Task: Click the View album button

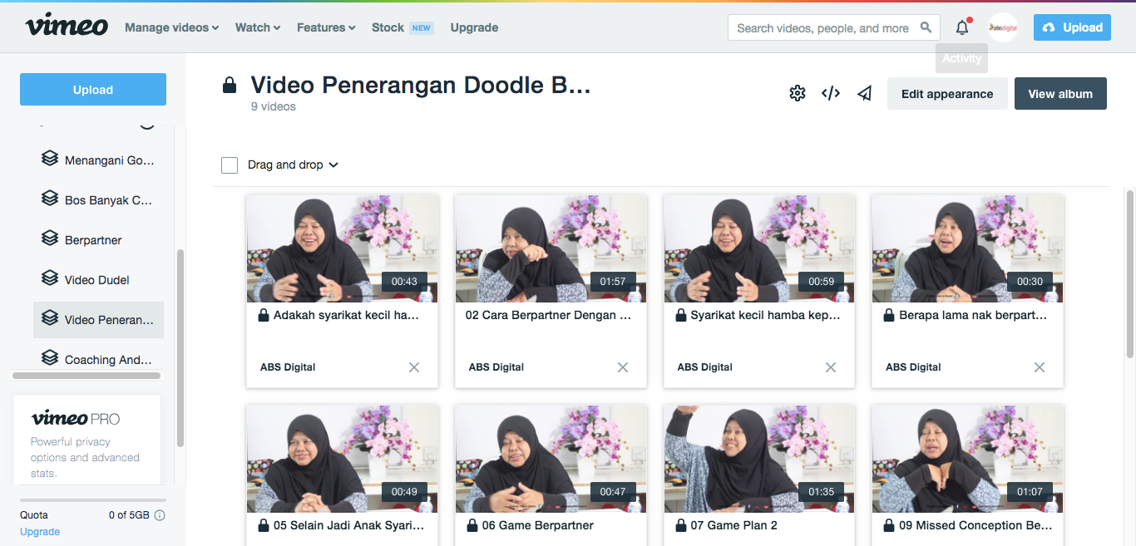Action: 1060,94
